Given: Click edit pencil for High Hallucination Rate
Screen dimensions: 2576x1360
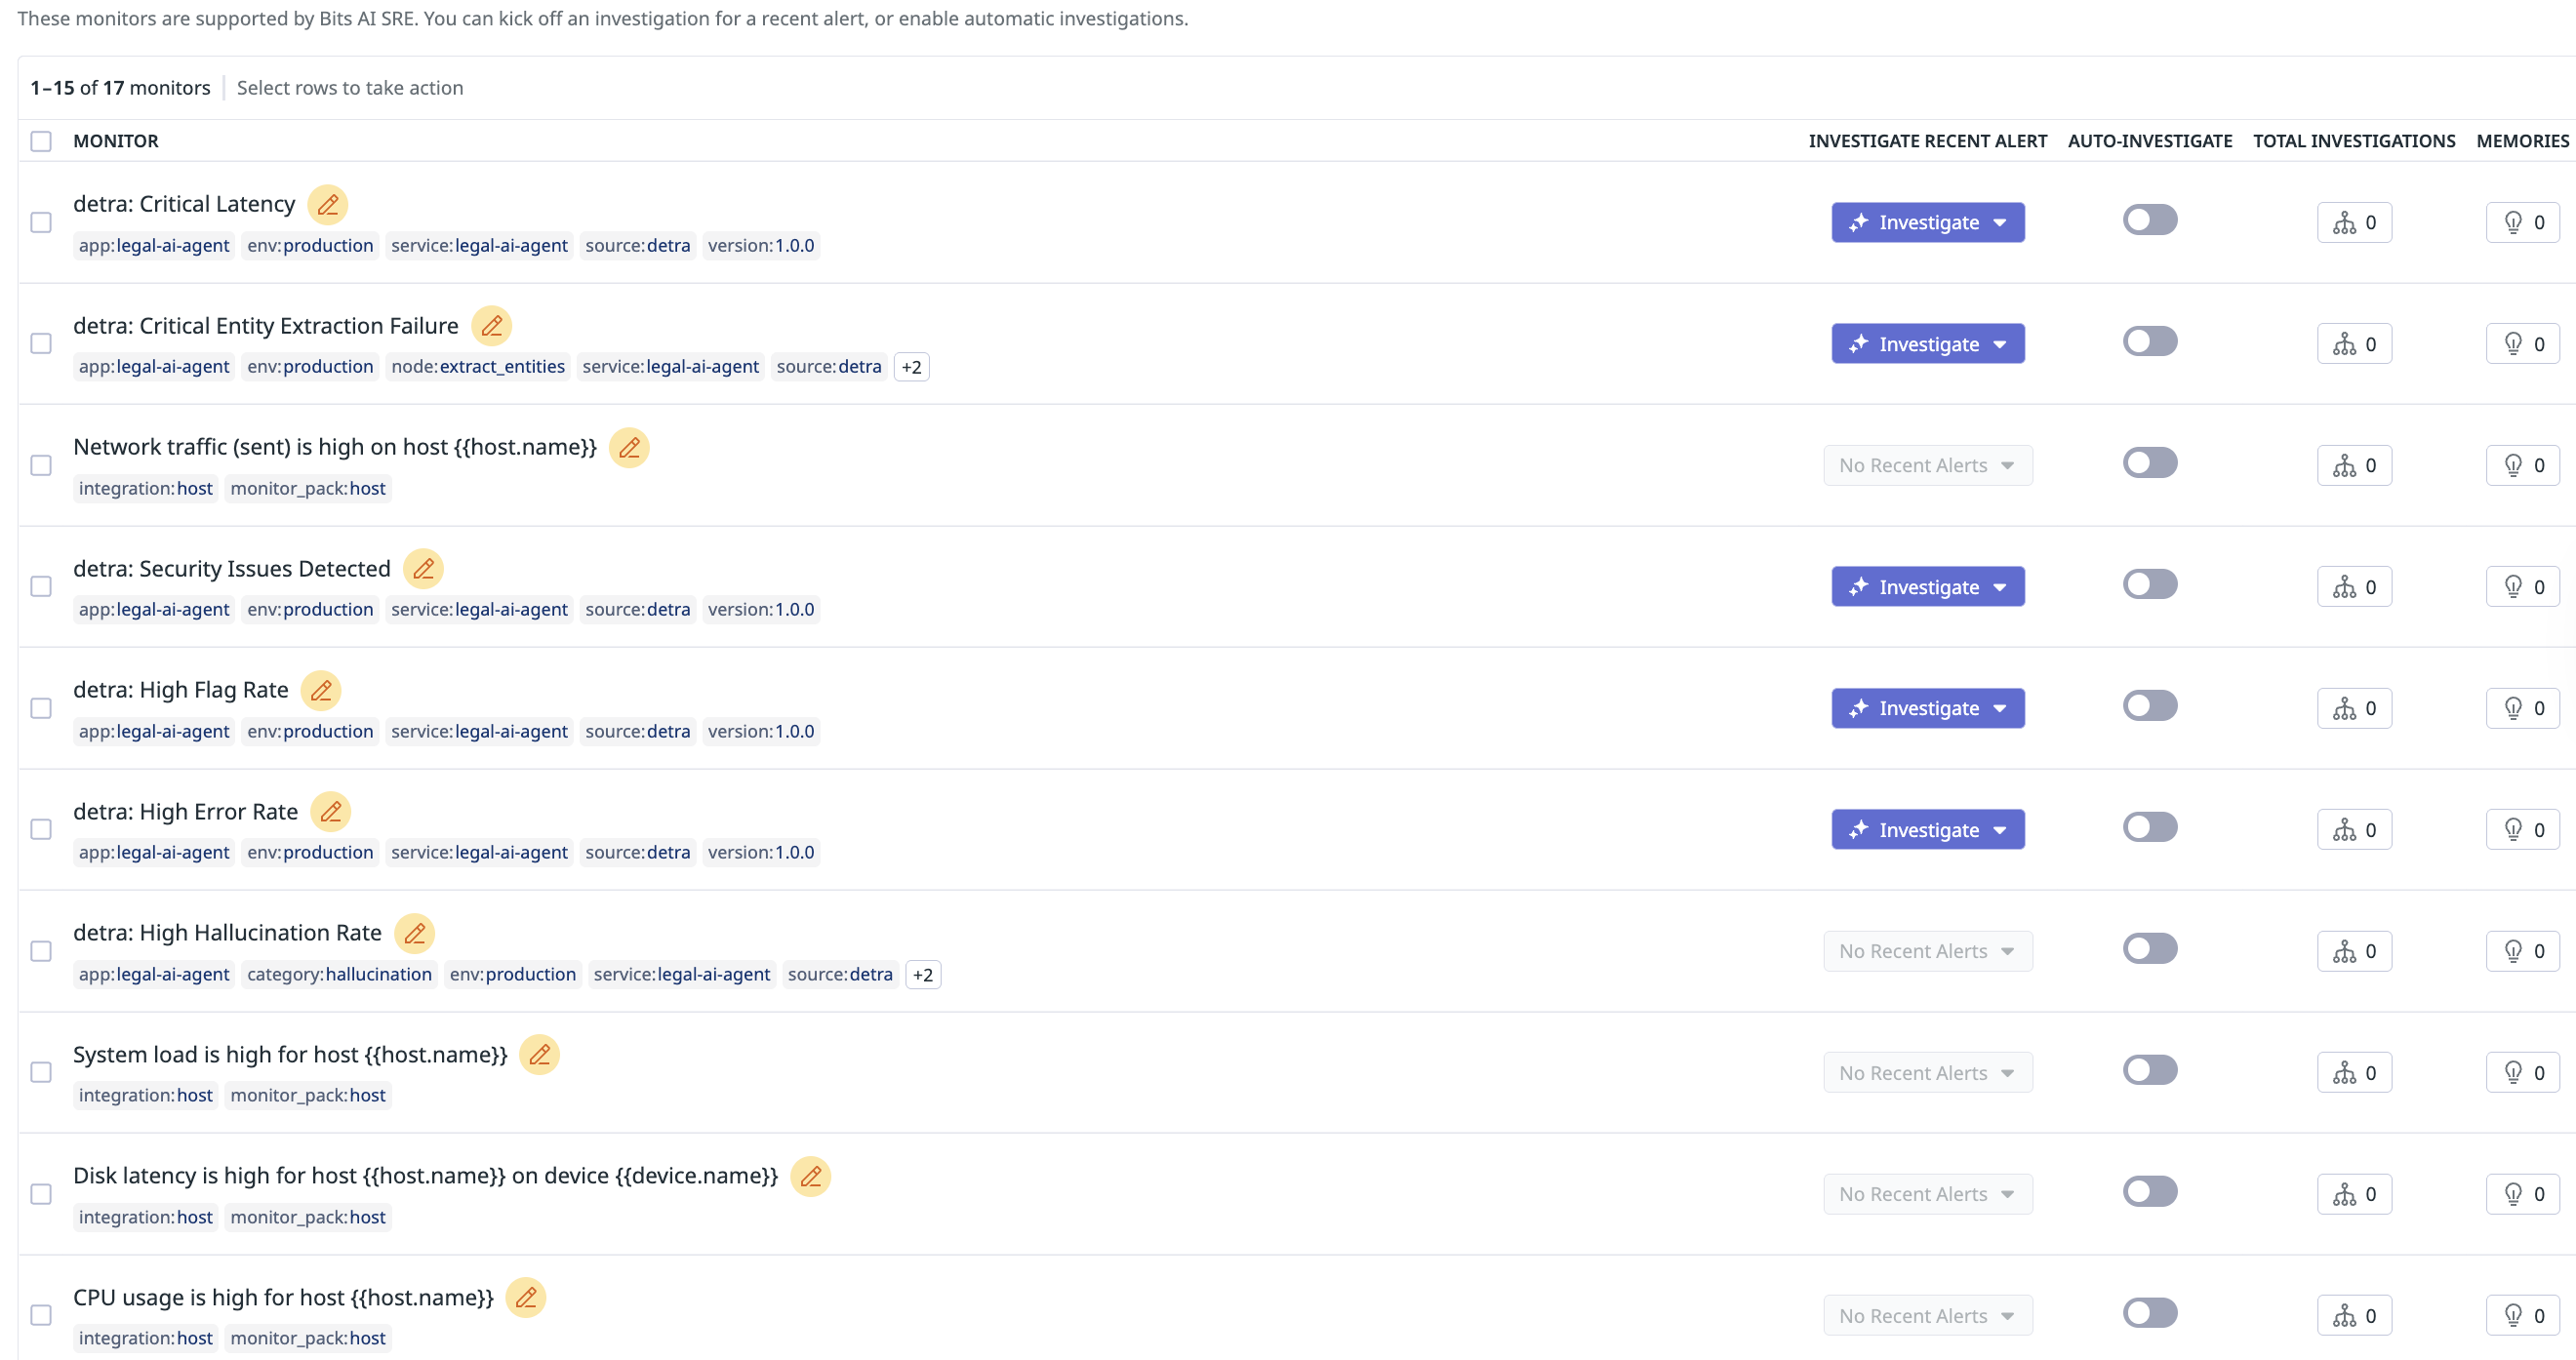Looking at the screenshot, I should tap(414, 932).
